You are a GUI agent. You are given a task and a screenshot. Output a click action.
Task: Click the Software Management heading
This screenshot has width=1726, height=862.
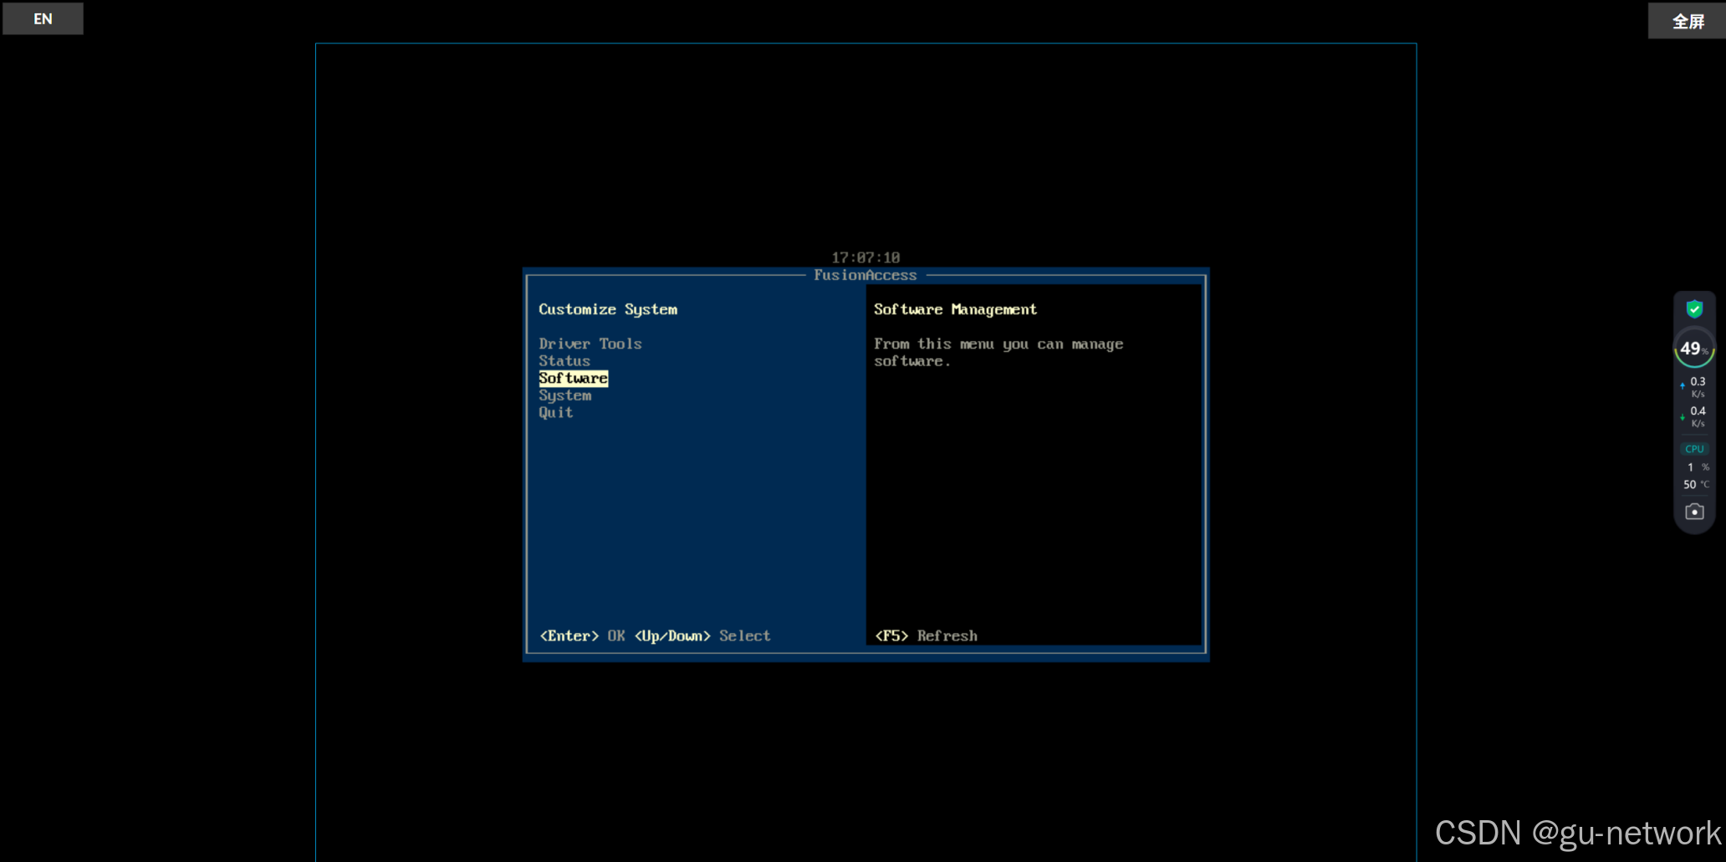click(955, 309)
